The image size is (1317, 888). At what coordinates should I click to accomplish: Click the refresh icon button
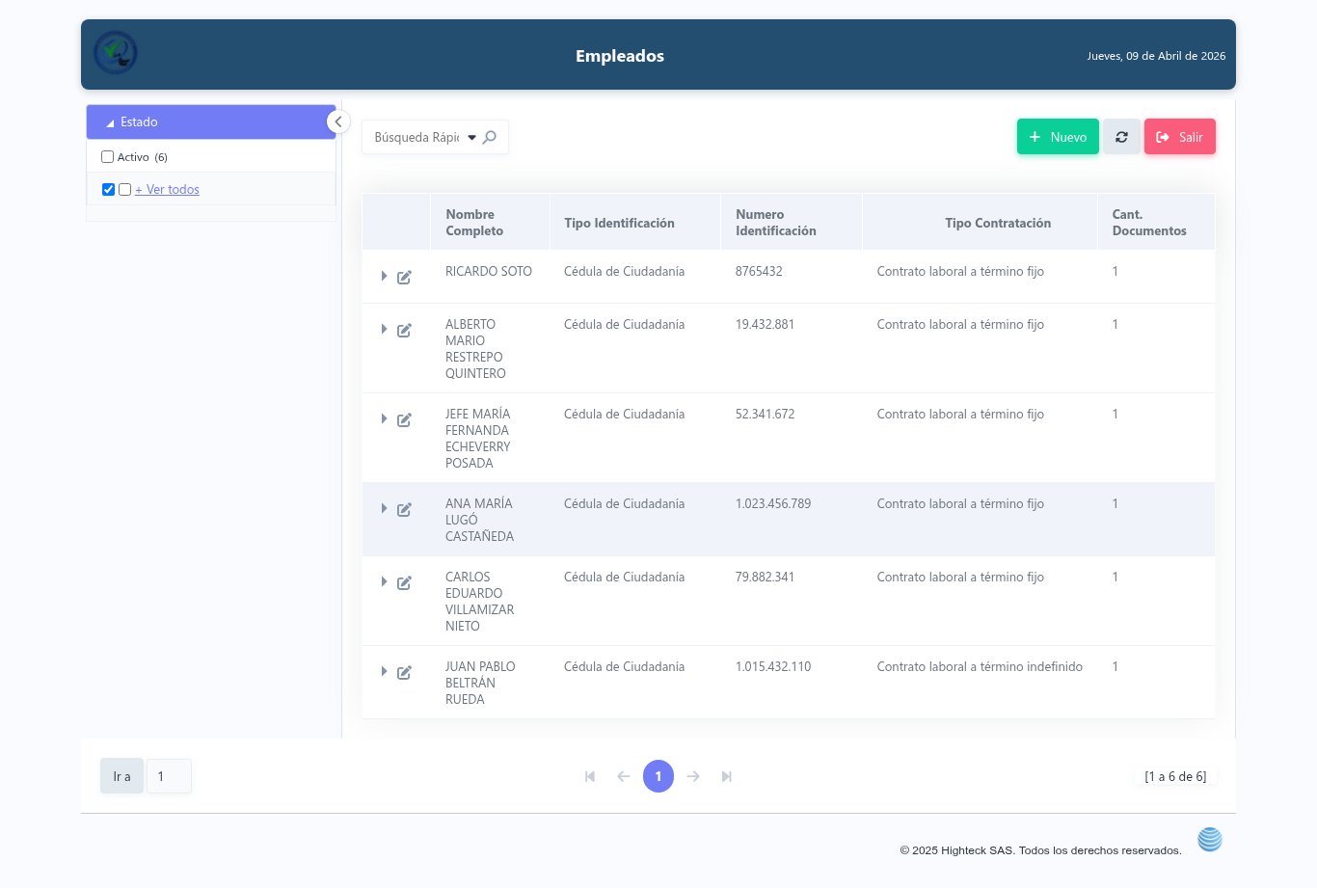click(1121, 137)
